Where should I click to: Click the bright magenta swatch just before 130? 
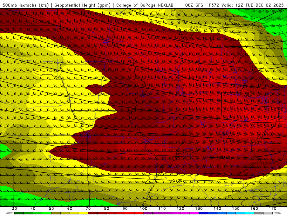[x=194, y=213]
